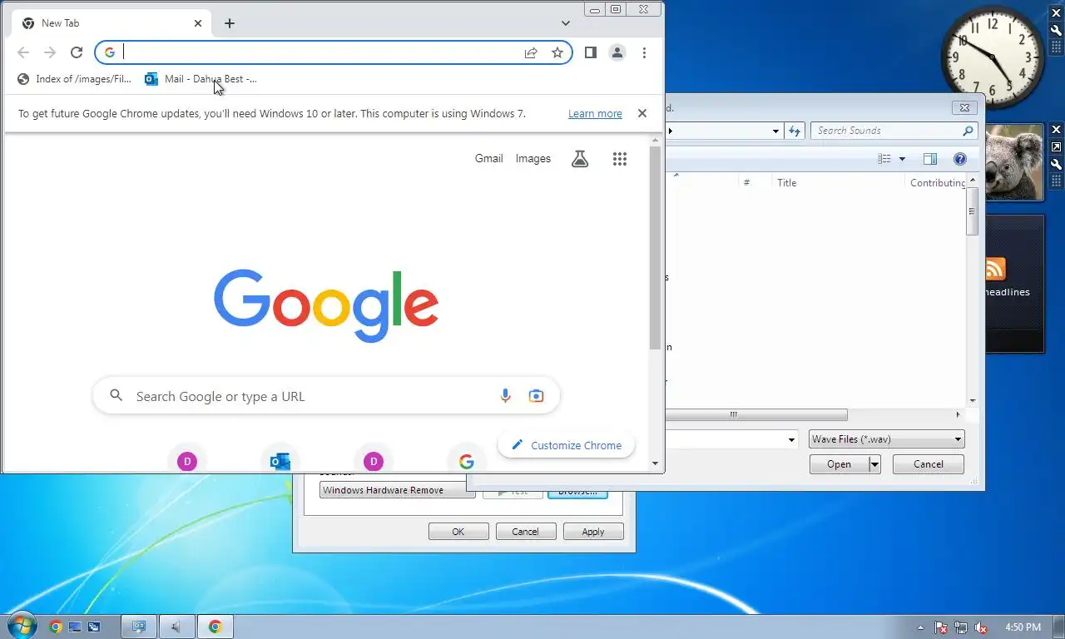Click the Windows Start orb
The width and height of the screenshot is (1065, 639).
(x=21, y=626)
